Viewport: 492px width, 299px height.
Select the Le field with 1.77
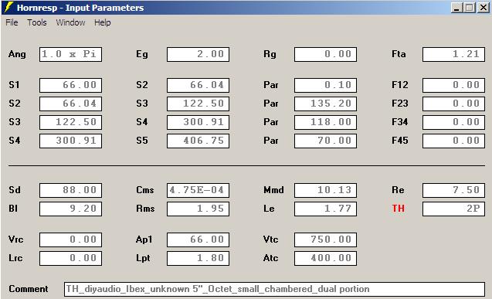click(x=325, y=209)
